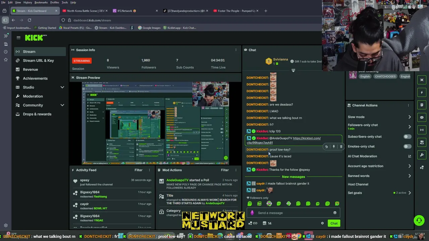The width and height of the screenshot is (429, 241).
Task: Open Google Images bookmark
Action: pyautogui.click(x=149, y=28)
